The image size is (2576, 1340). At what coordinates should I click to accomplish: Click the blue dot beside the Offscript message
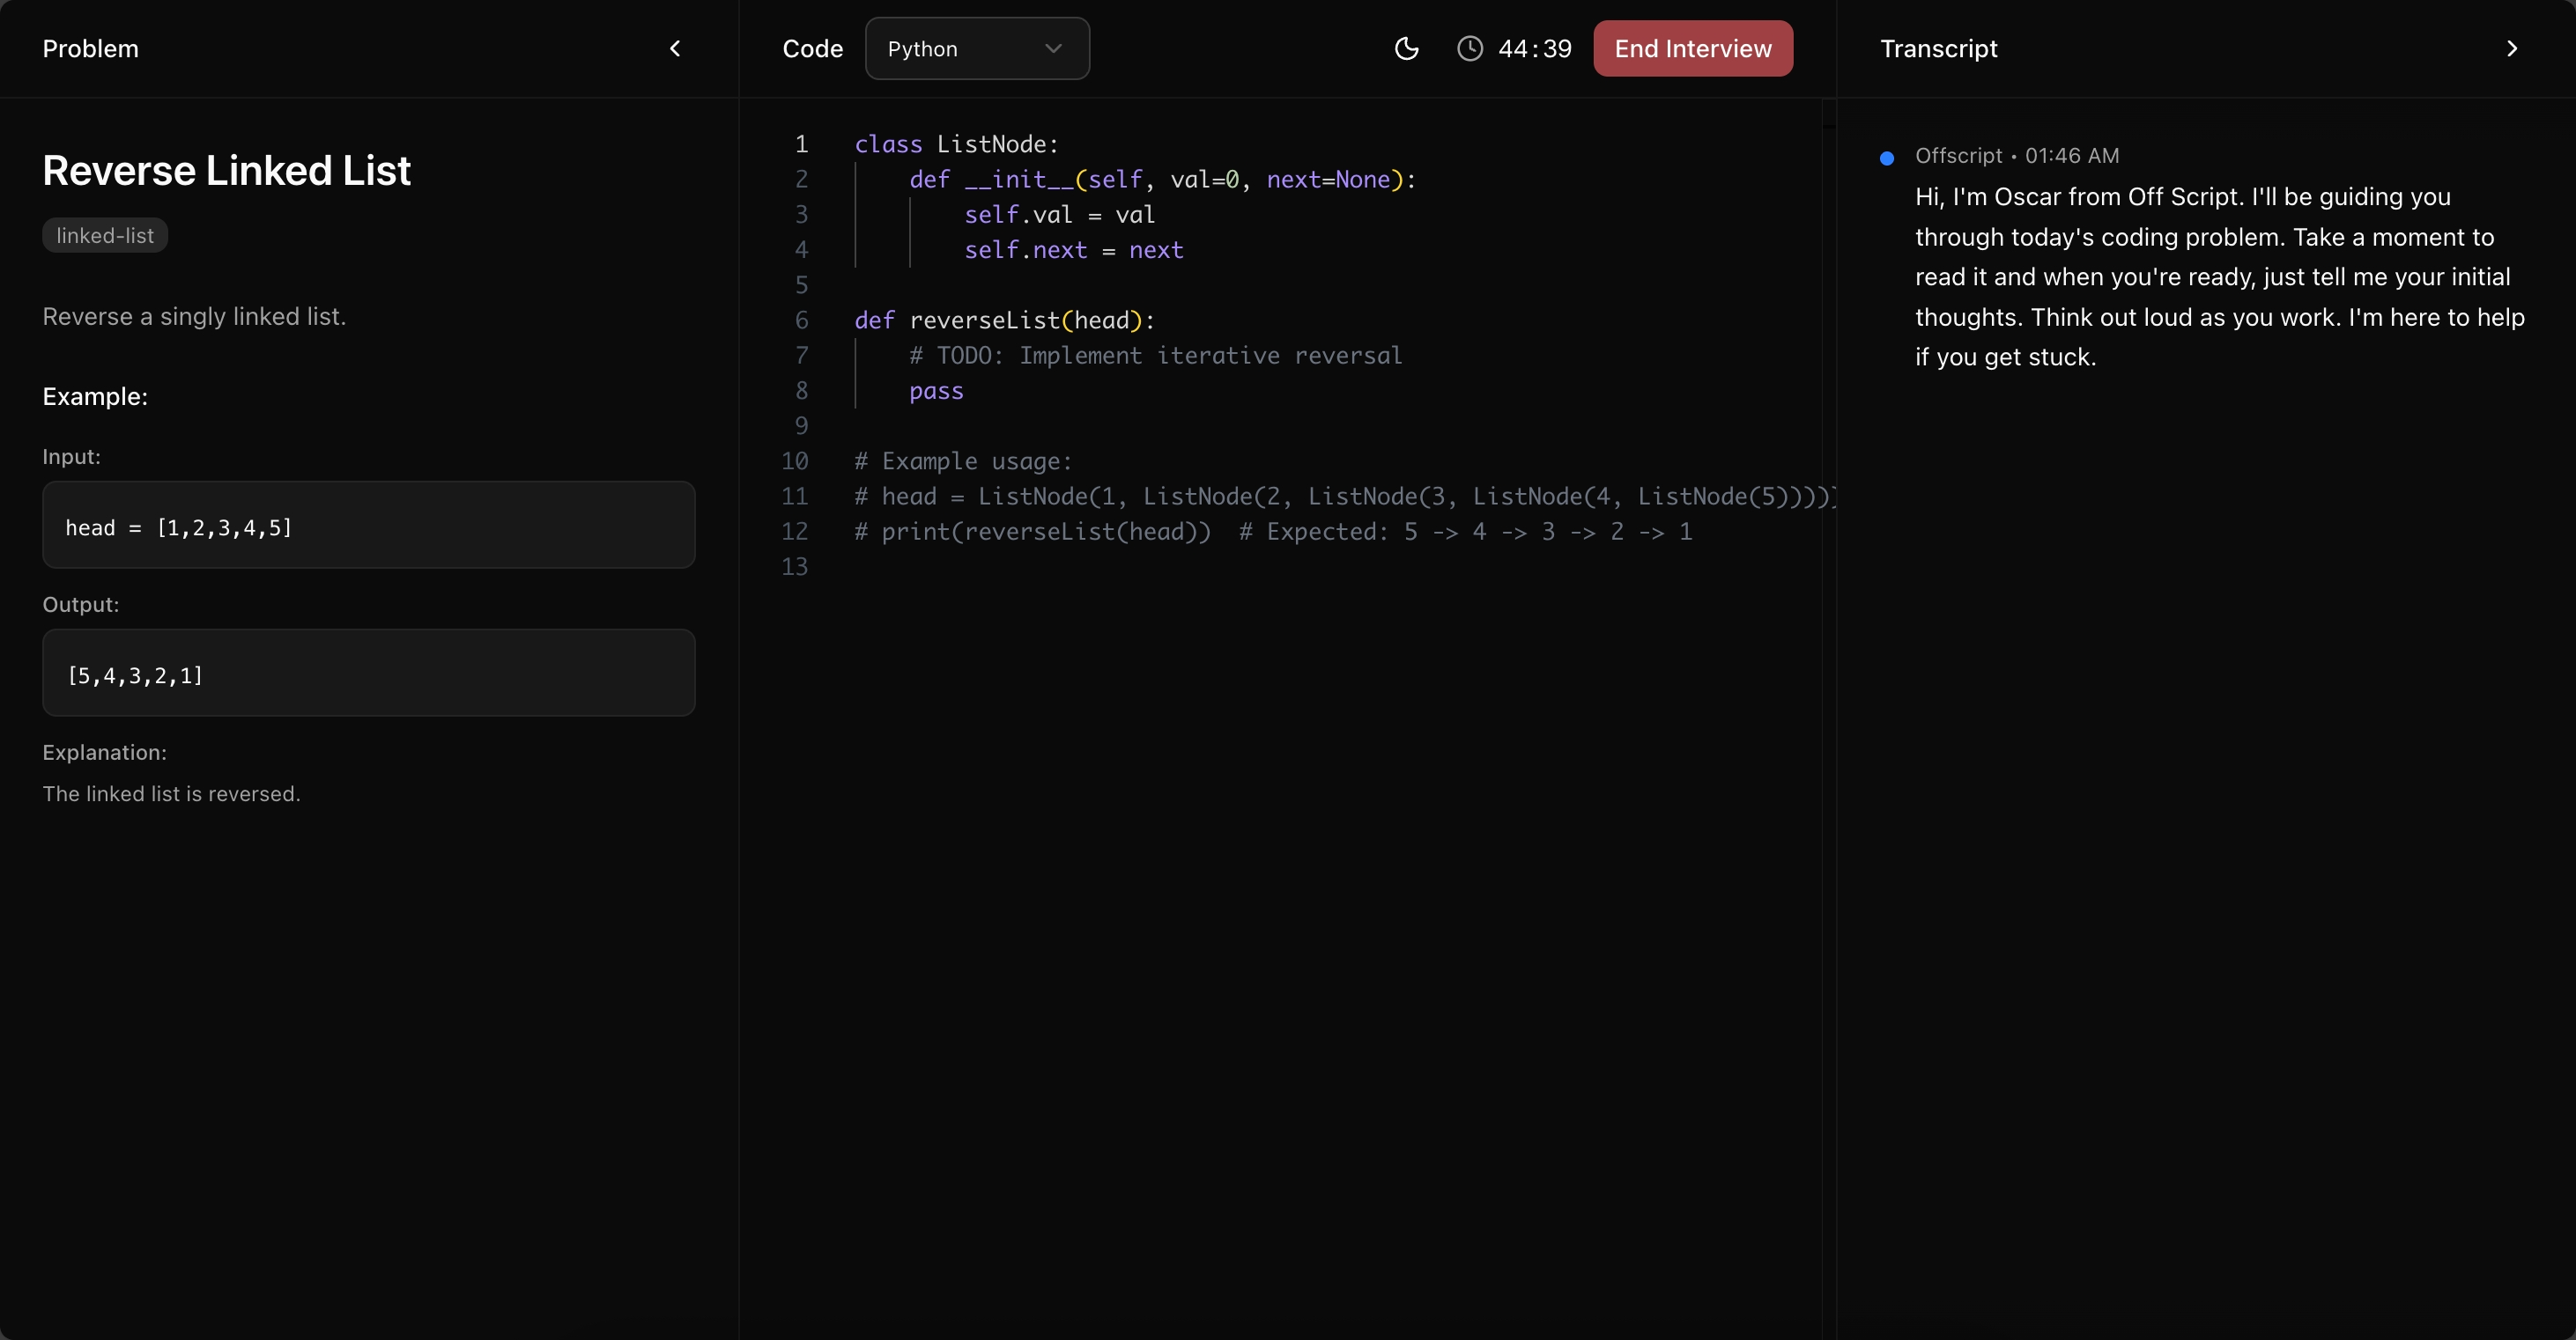tap(1886, 158)
